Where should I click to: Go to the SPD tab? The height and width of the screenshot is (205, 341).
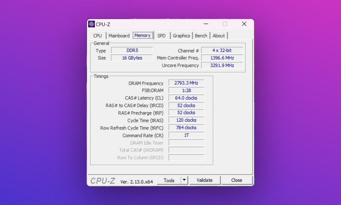pyautogui.click(x=161, y=36)
